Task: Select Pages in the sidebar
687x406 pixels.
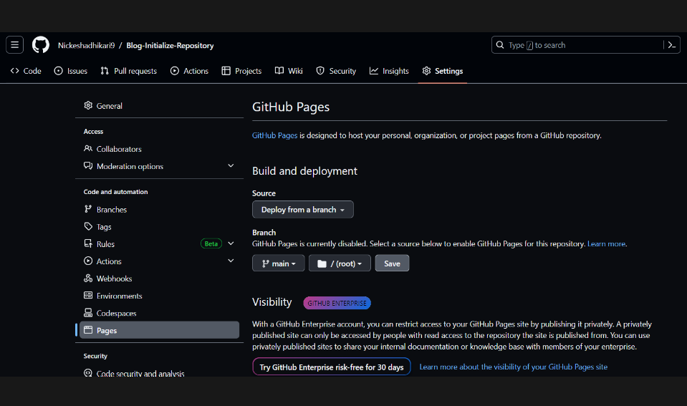Action: (159, 330)
